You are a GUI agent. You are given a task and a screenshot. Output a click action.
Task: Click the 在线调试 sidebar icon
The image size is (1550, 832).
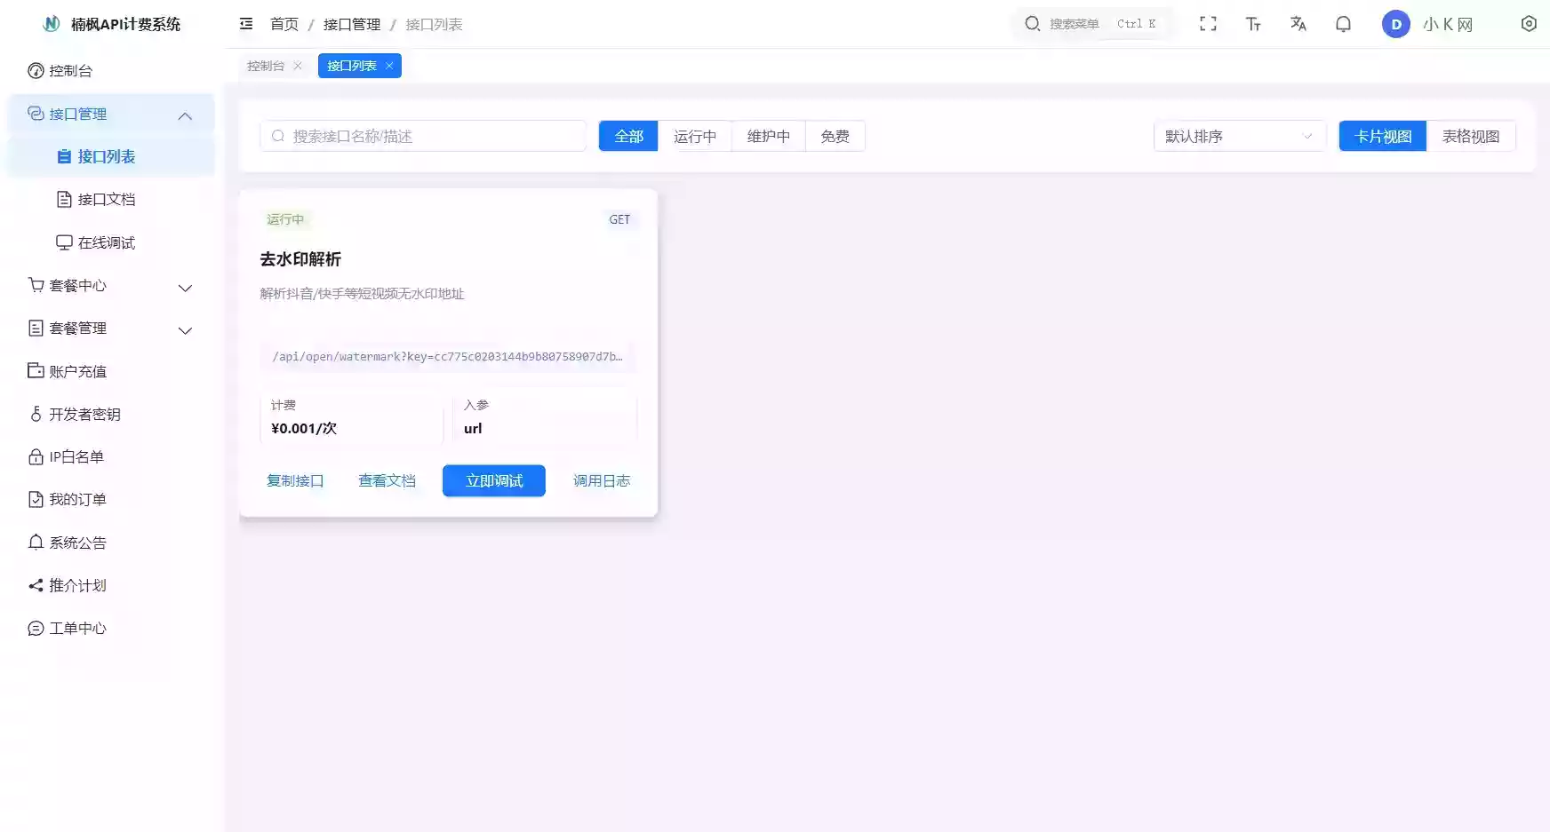click(x=63, y=242)
